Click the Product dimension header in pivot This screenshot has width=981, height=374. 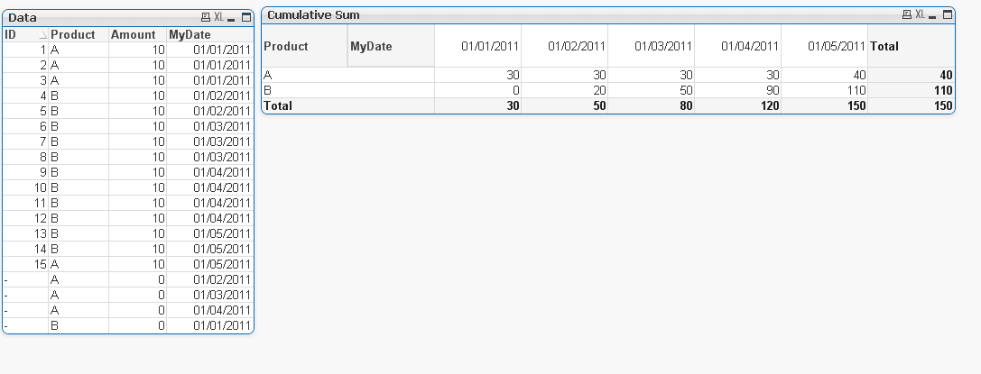click(x=305, y=46)
